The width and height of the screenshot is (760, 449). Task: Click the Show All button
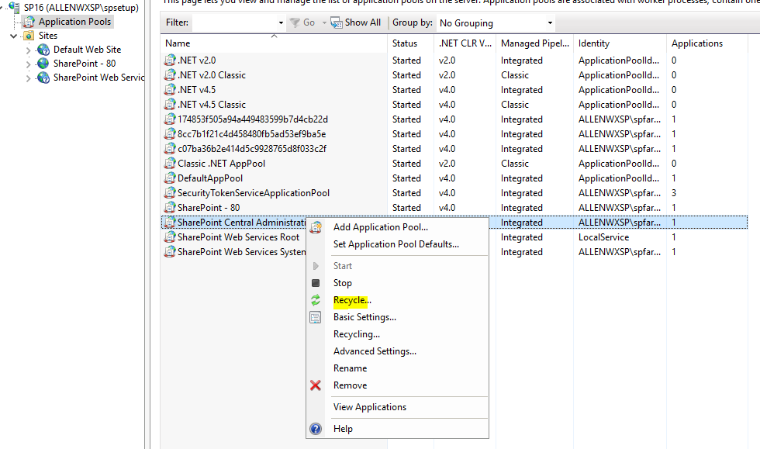coord(356,22)
